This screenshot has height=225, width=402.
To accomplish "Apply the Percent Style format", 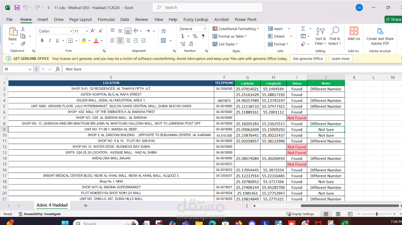I will pos(195,36).
